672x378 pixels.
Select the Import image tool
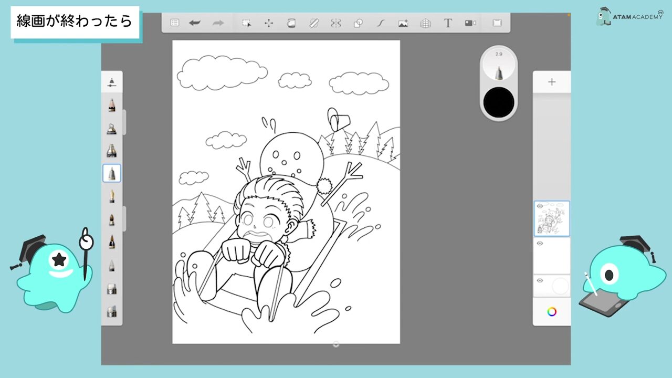click(403, 23)
